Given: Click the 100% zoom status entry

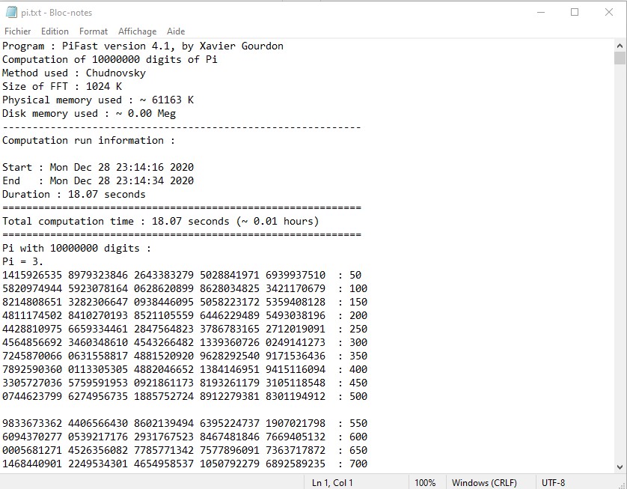Looking at the screenshot, I should tap(425, 482).
